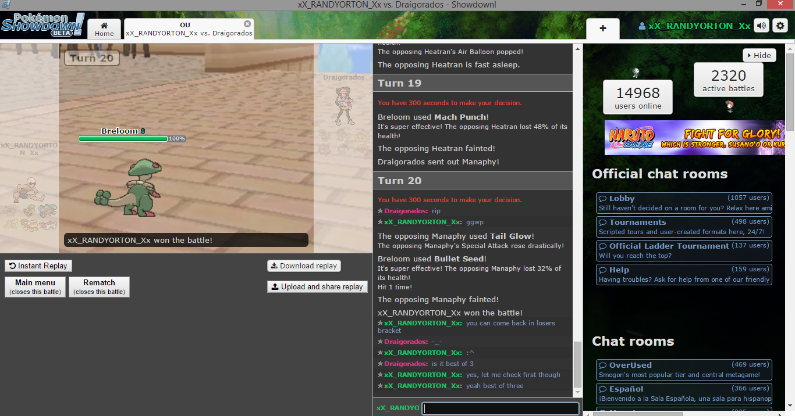Image resolution: width=795 pixels, height=416 pixels.
Task: Open the settings gear options
Action: tap(780, 26)
